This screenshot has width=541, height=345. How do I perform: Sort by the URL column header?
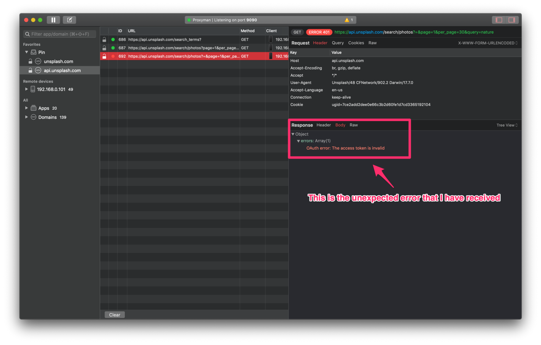coord(183,31)
